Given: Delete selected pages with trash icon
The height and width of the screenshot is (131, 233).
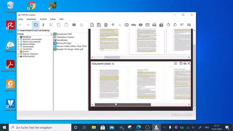Looking at the screenshot, I should 106,25.
